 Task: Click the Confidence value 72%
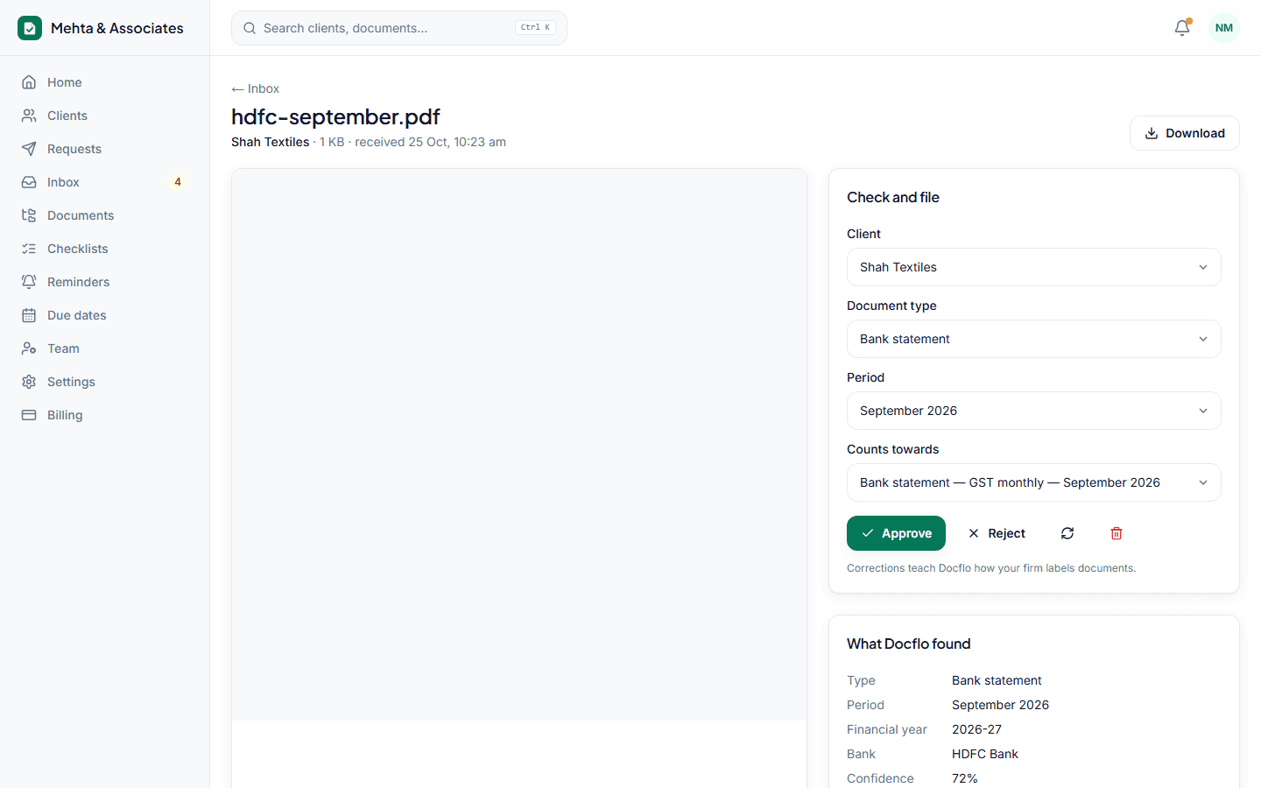tap(965, 778)
